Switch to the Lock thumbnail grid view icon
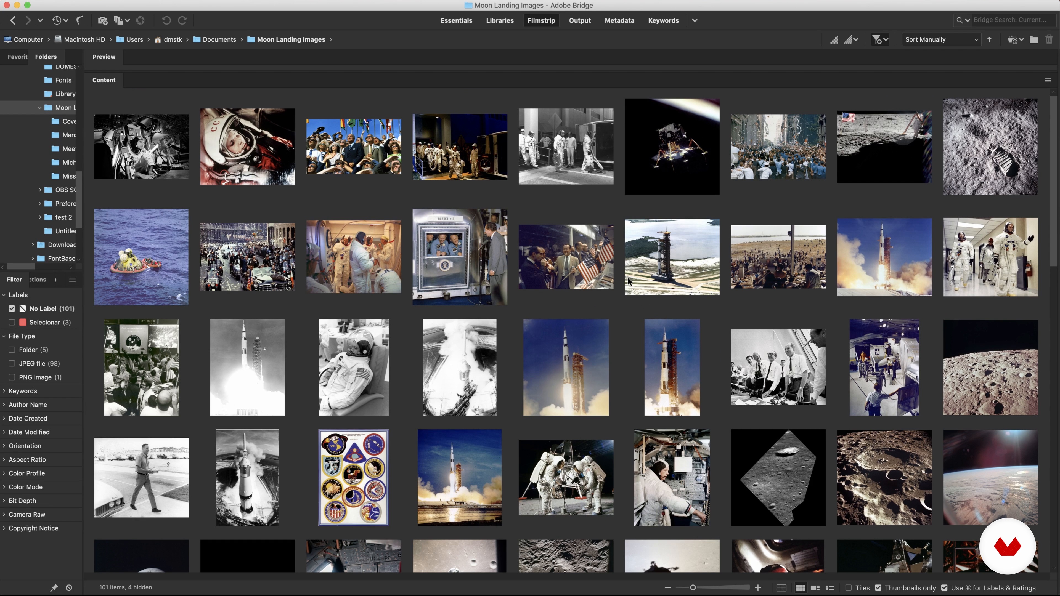The width and height of the screenshot is (1060, 596). (781, 588)
